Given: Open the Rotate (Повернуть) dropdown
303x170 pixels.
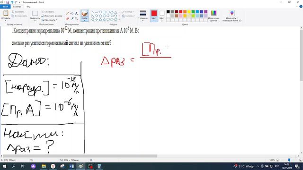Looking at the screenshot, I should [x=49, y=20].
